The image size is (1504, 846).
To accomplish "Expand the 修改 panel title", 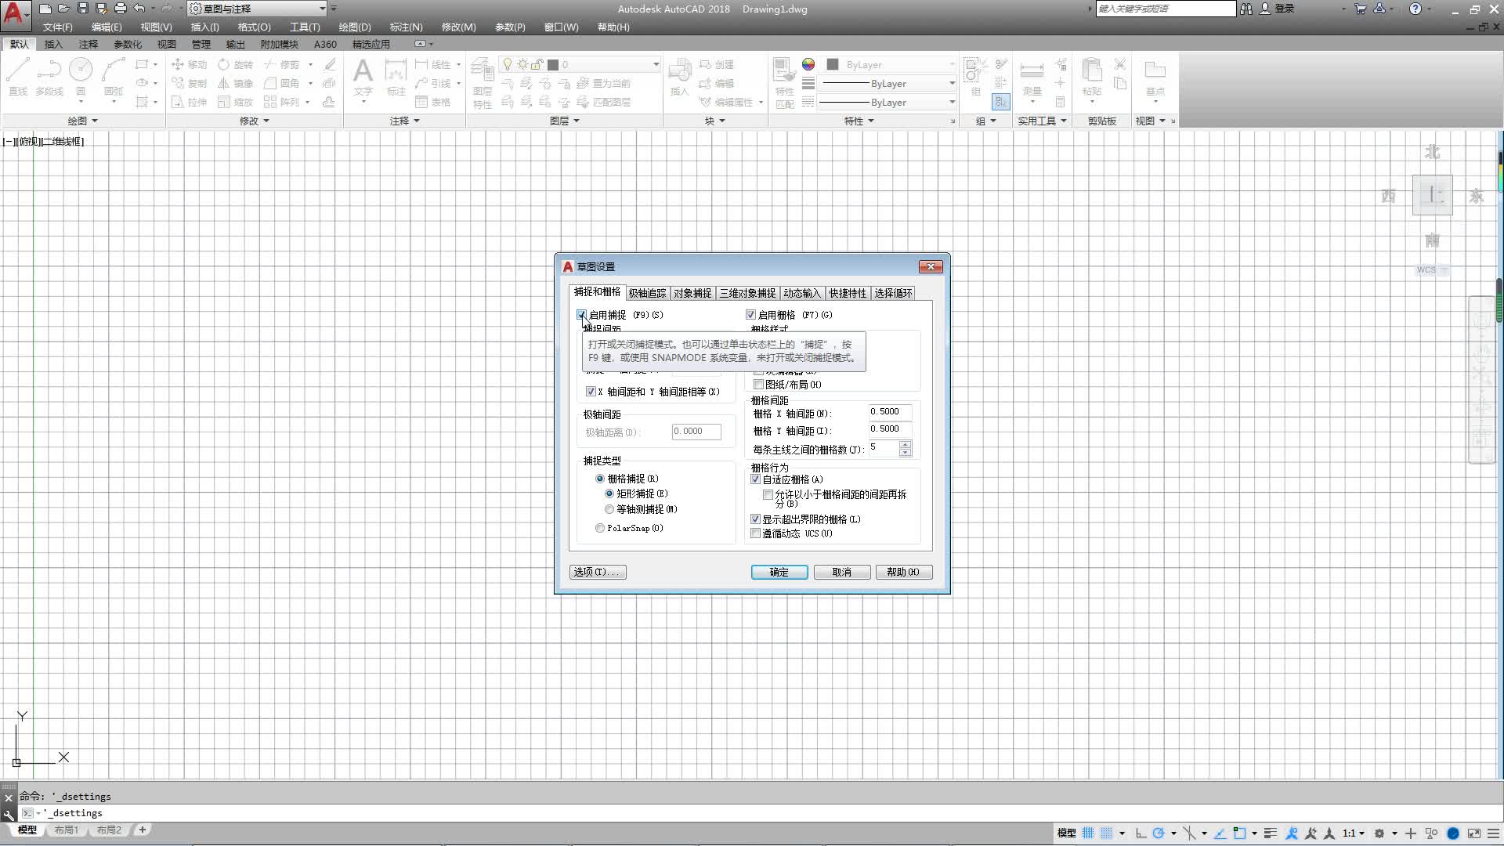I will click(254, 121).
